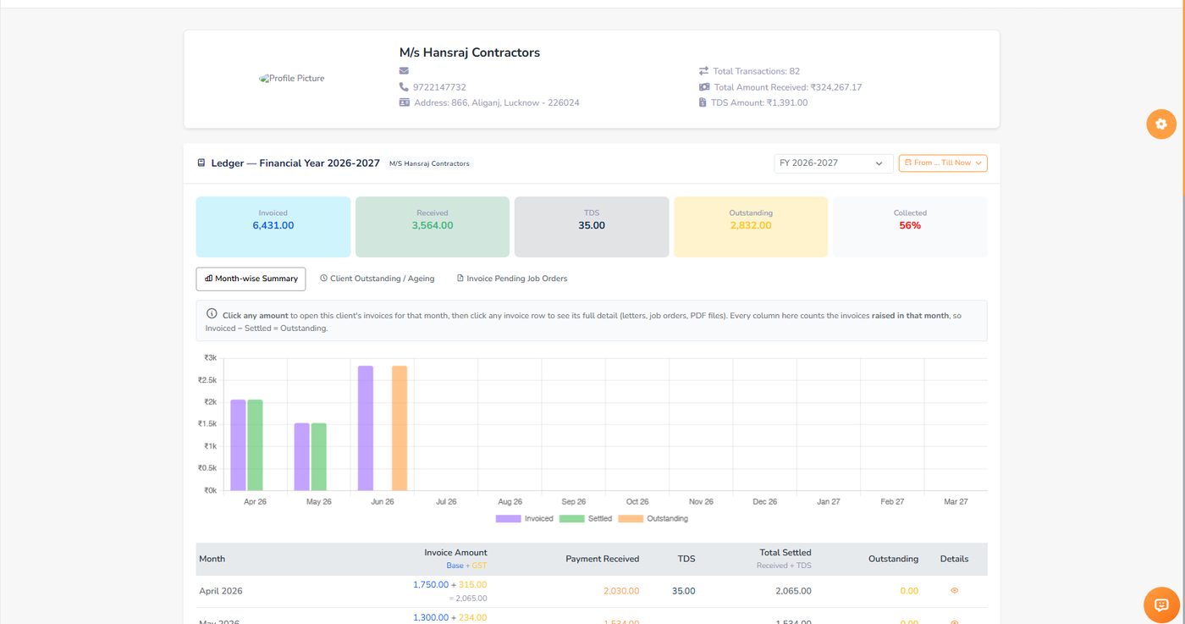Click the April 2026 base amount 1,750.00
The height and width of the screenshot is (624, 1185).
[431, 584]
